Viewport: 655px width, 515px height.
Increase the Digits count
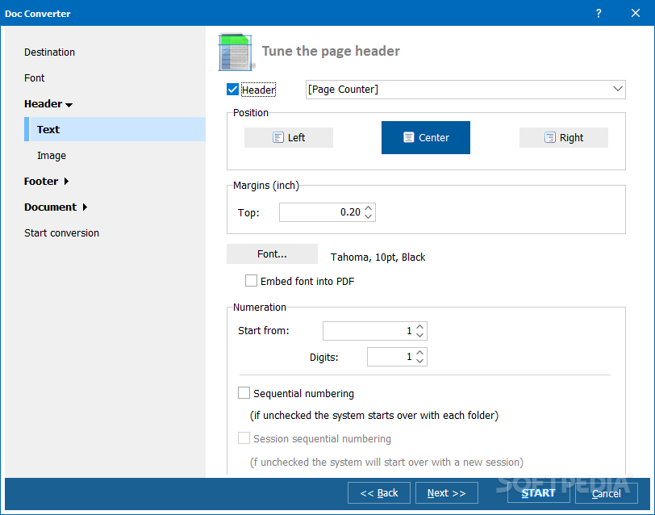tap(419, 353)
